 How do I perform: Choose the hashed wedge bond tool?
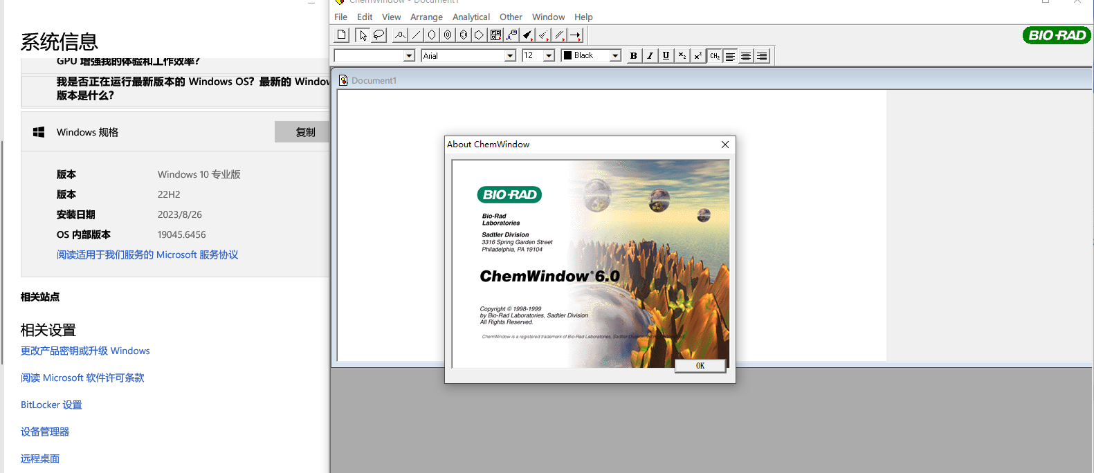(x=543, y=35)
